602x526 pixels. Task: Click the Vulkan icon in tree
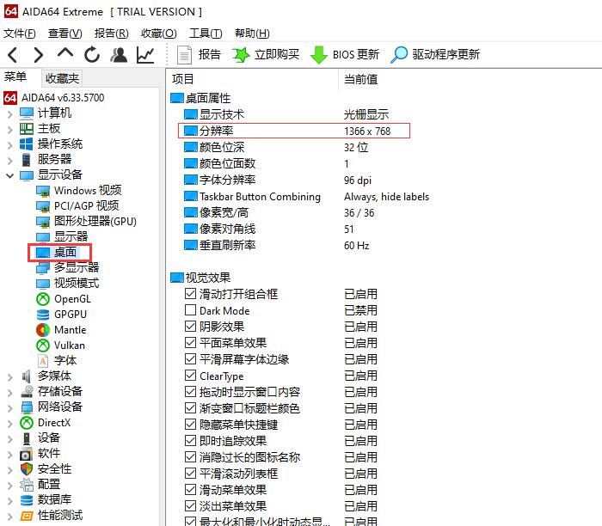pyautogui.click(x=43, y=346)
